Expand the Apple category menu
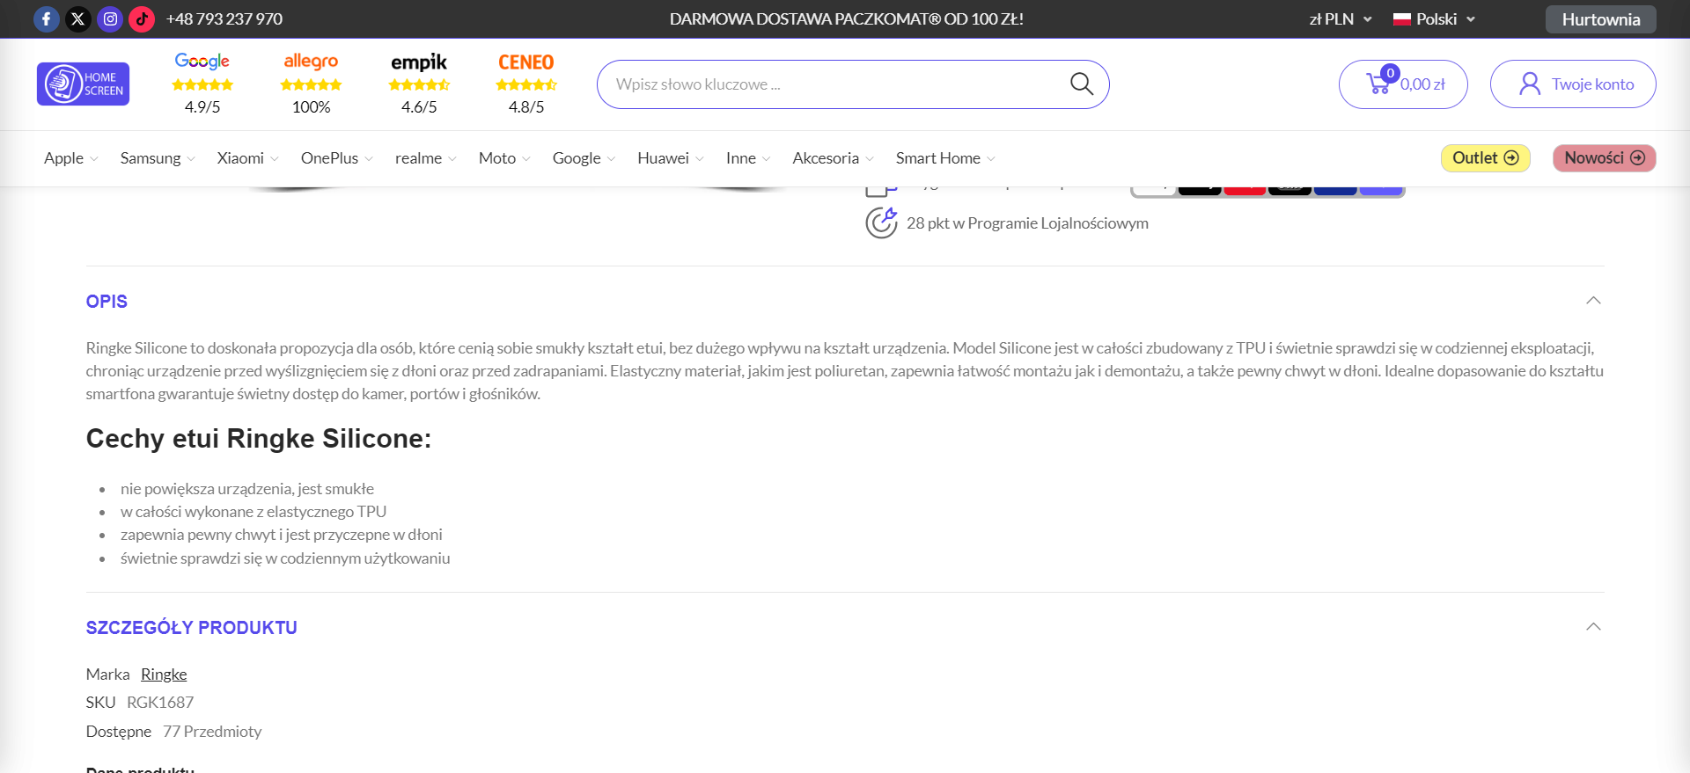The width and height of the screenshot is (1690, 773). (71, 158)
